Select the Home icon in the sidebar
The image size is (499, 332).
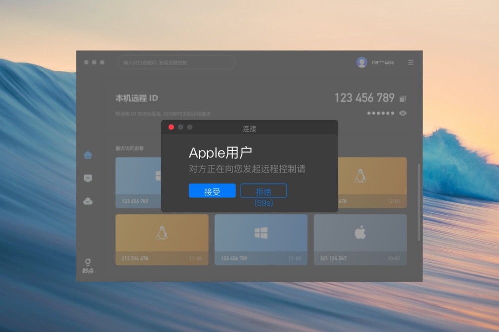87,155
